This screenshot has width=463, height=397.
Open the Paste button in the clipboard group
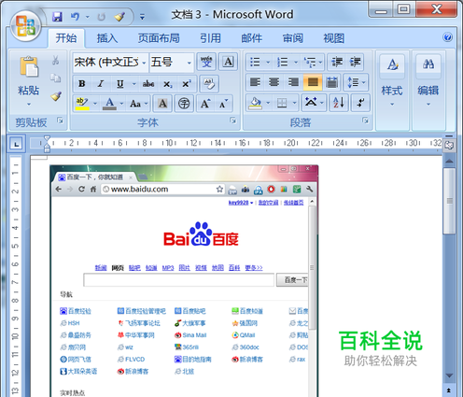coord(29,80)
